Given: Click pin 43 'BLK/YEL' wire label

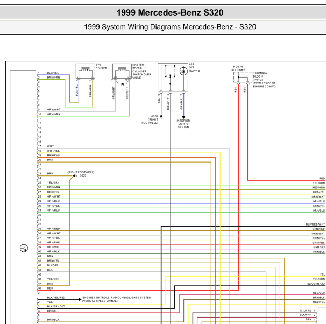Looking at the screenshot, I should point(53,265).
